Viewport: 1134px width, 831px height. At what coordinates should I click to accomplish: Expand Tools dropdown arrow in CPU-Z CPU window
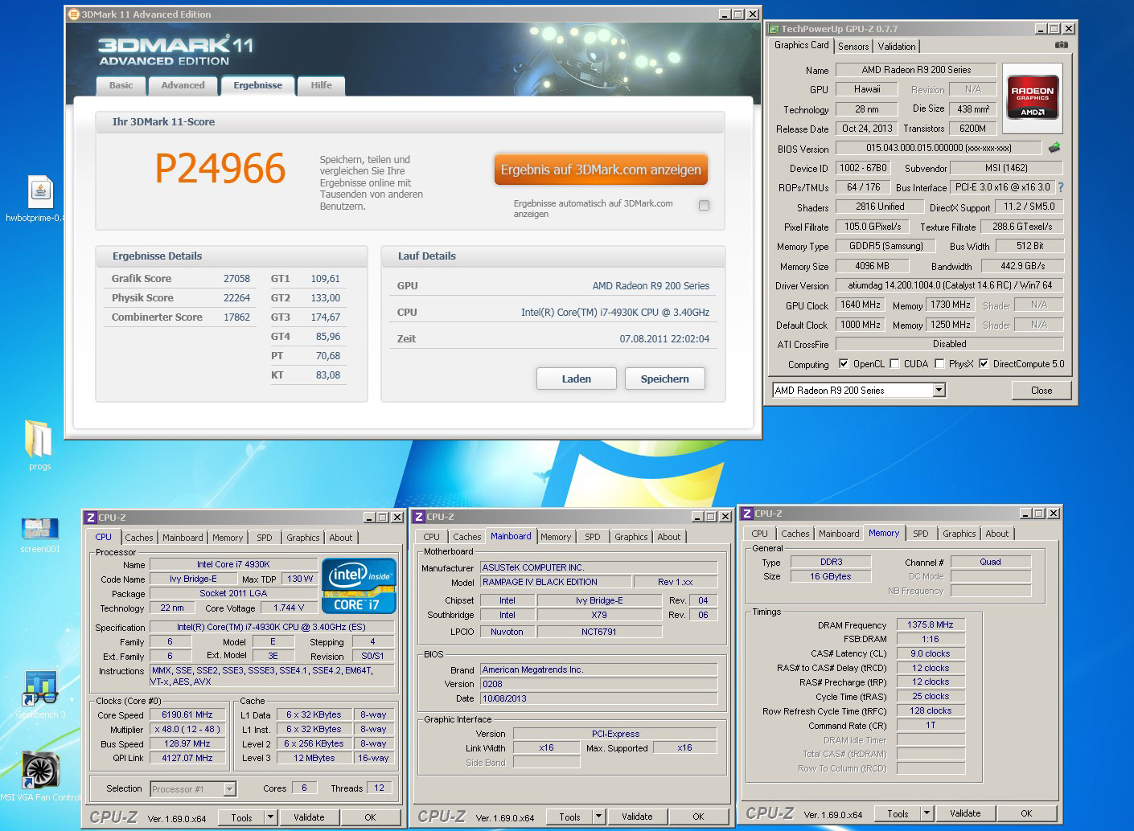coord(270,817)
